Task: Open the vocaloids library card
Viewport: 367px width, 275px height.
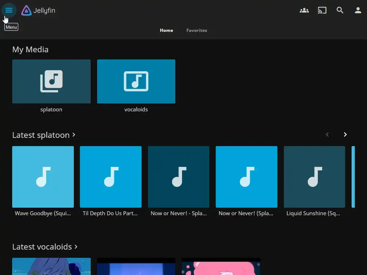Action: (x=136, y=81)
